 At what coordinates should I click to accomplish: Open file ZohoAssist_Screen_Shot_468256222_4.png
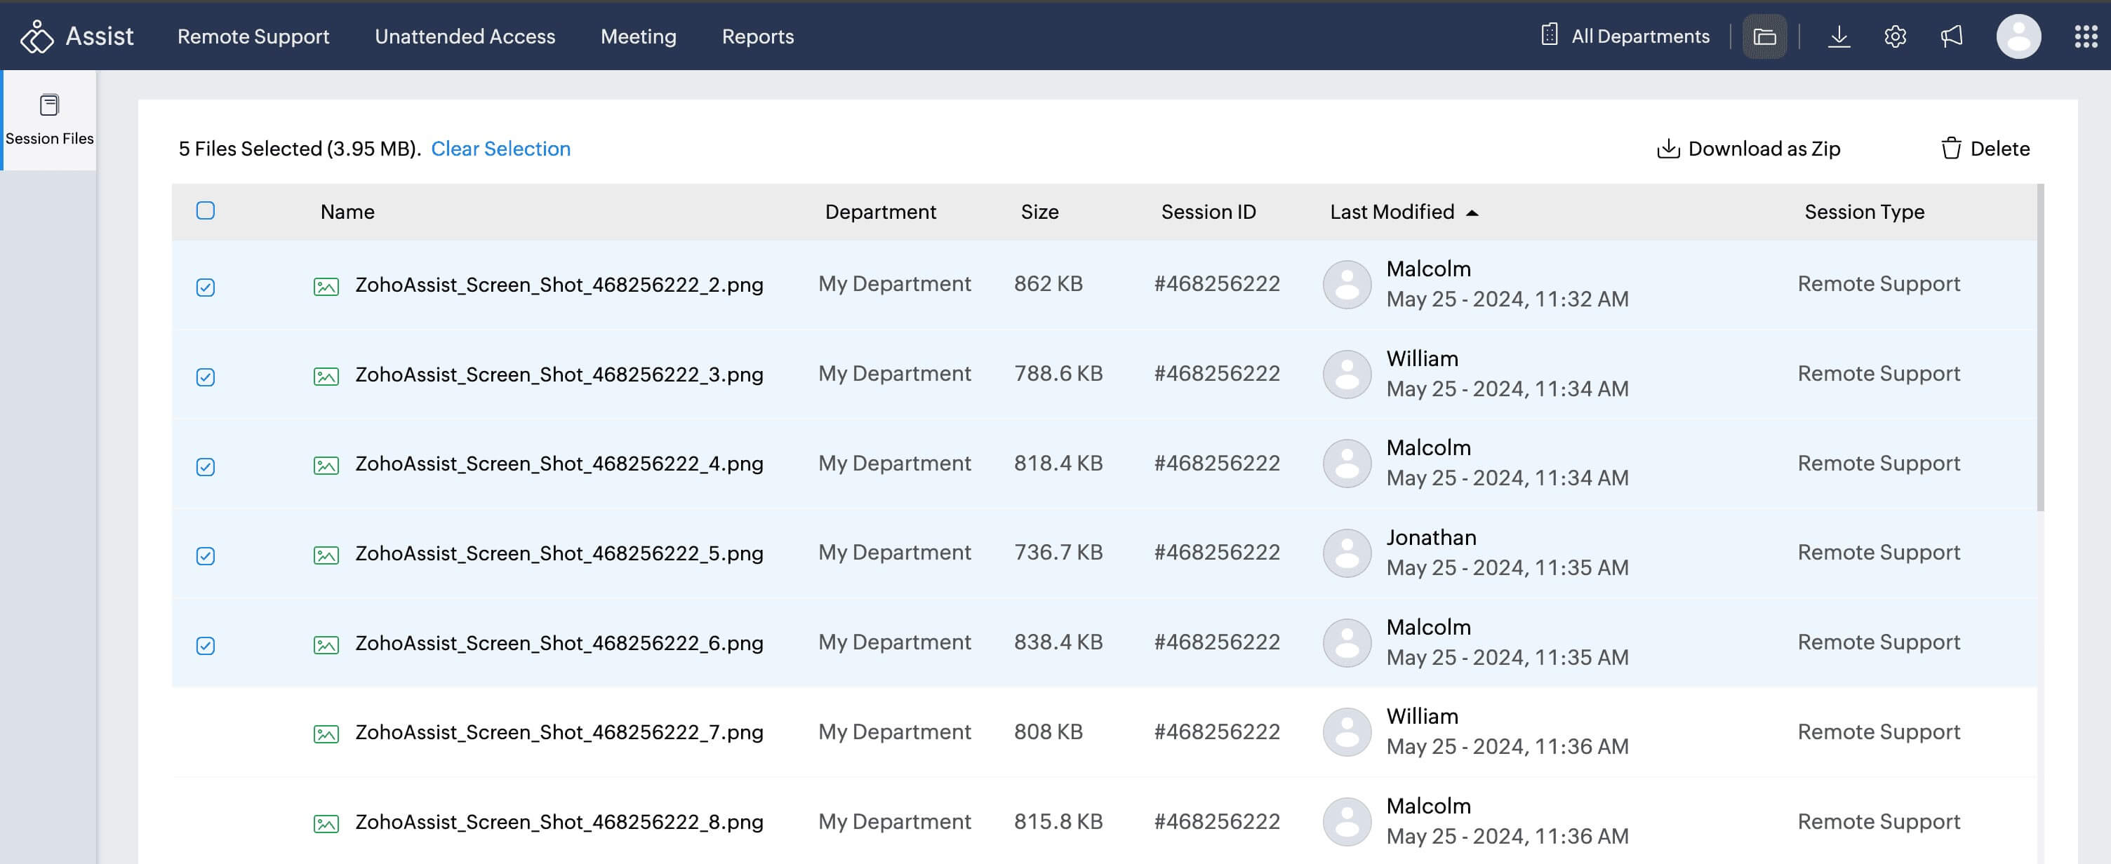click(x=559, y=464)
